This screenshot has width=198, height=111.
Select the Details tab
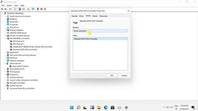click(x=88, y=16)
